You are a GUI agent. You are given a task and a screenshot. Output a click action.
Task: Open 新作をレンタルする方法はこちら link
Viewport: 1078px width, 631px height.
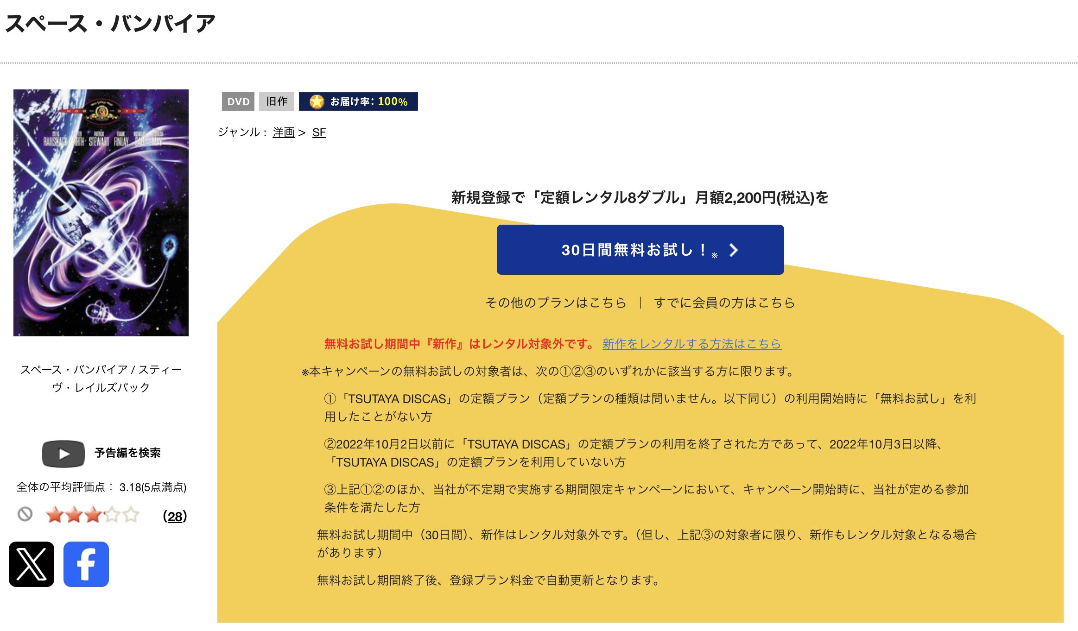(x=692, y=344)
